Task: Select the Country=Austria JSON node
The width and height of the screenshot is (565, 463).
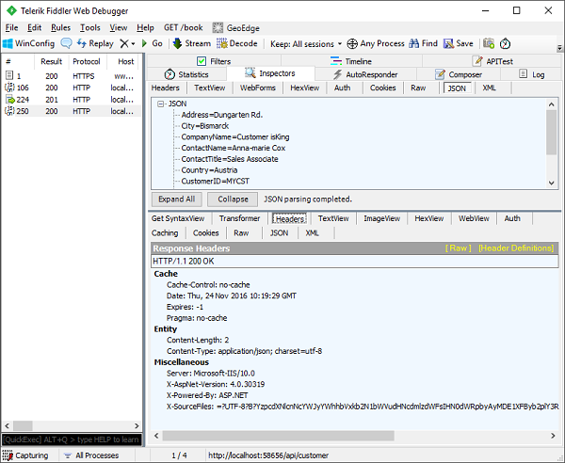Action: point(209,170)
